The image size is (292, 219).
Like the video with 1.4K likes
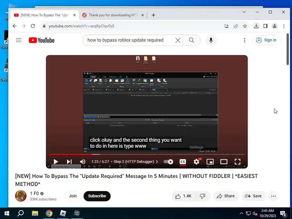(183, 196)
